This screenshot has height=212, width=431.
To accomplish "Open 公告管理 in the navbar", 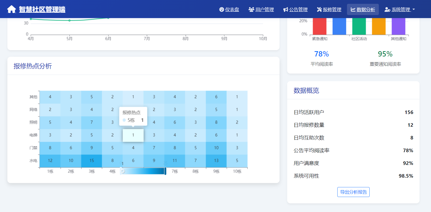I will click(x=296, y=9).
